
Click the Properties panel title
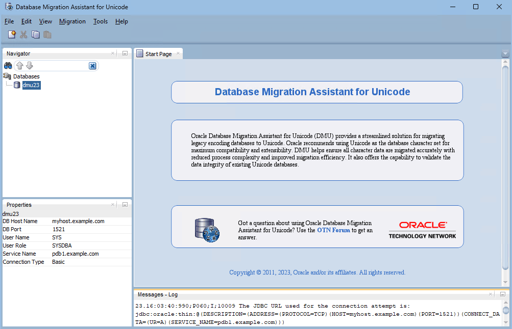19,205
